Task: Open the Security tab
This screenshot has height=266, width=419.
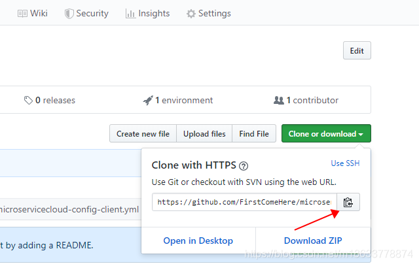Action: (86, 13)
